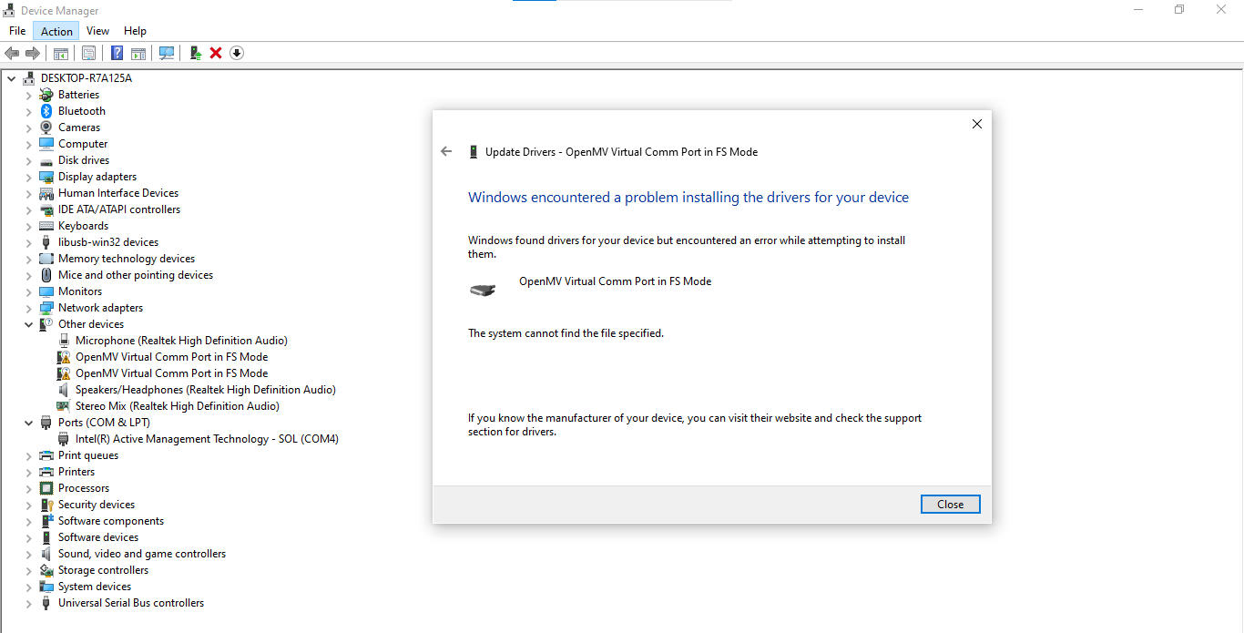Click the Close button in Update Drivers dialog

tap(950, 504)
